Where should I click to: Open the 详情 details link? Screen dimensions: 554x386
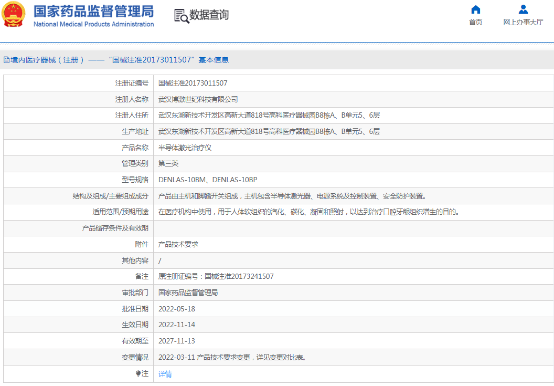pos(165,373)
